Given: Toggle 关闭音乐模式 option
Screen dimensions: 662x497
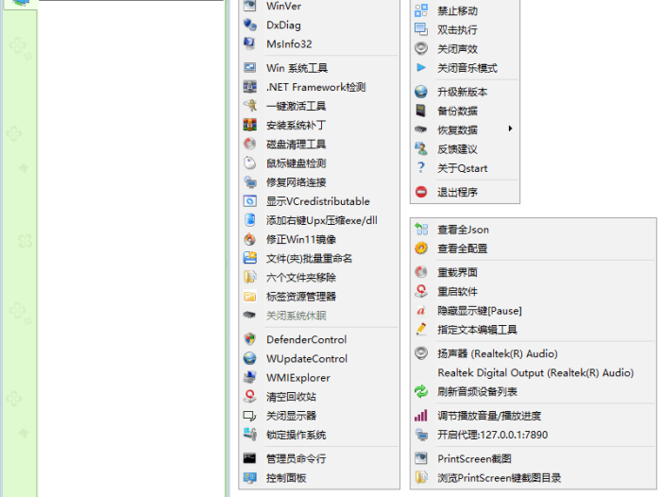Looking at the screenshot, I should (465, 68).
